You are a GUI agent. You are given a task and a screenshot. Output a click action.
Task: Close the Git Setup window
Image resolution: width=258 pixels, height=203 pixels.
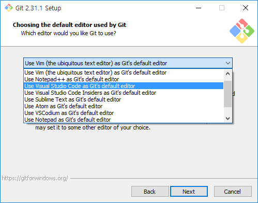pyautogui.click(x=246, y=8)
